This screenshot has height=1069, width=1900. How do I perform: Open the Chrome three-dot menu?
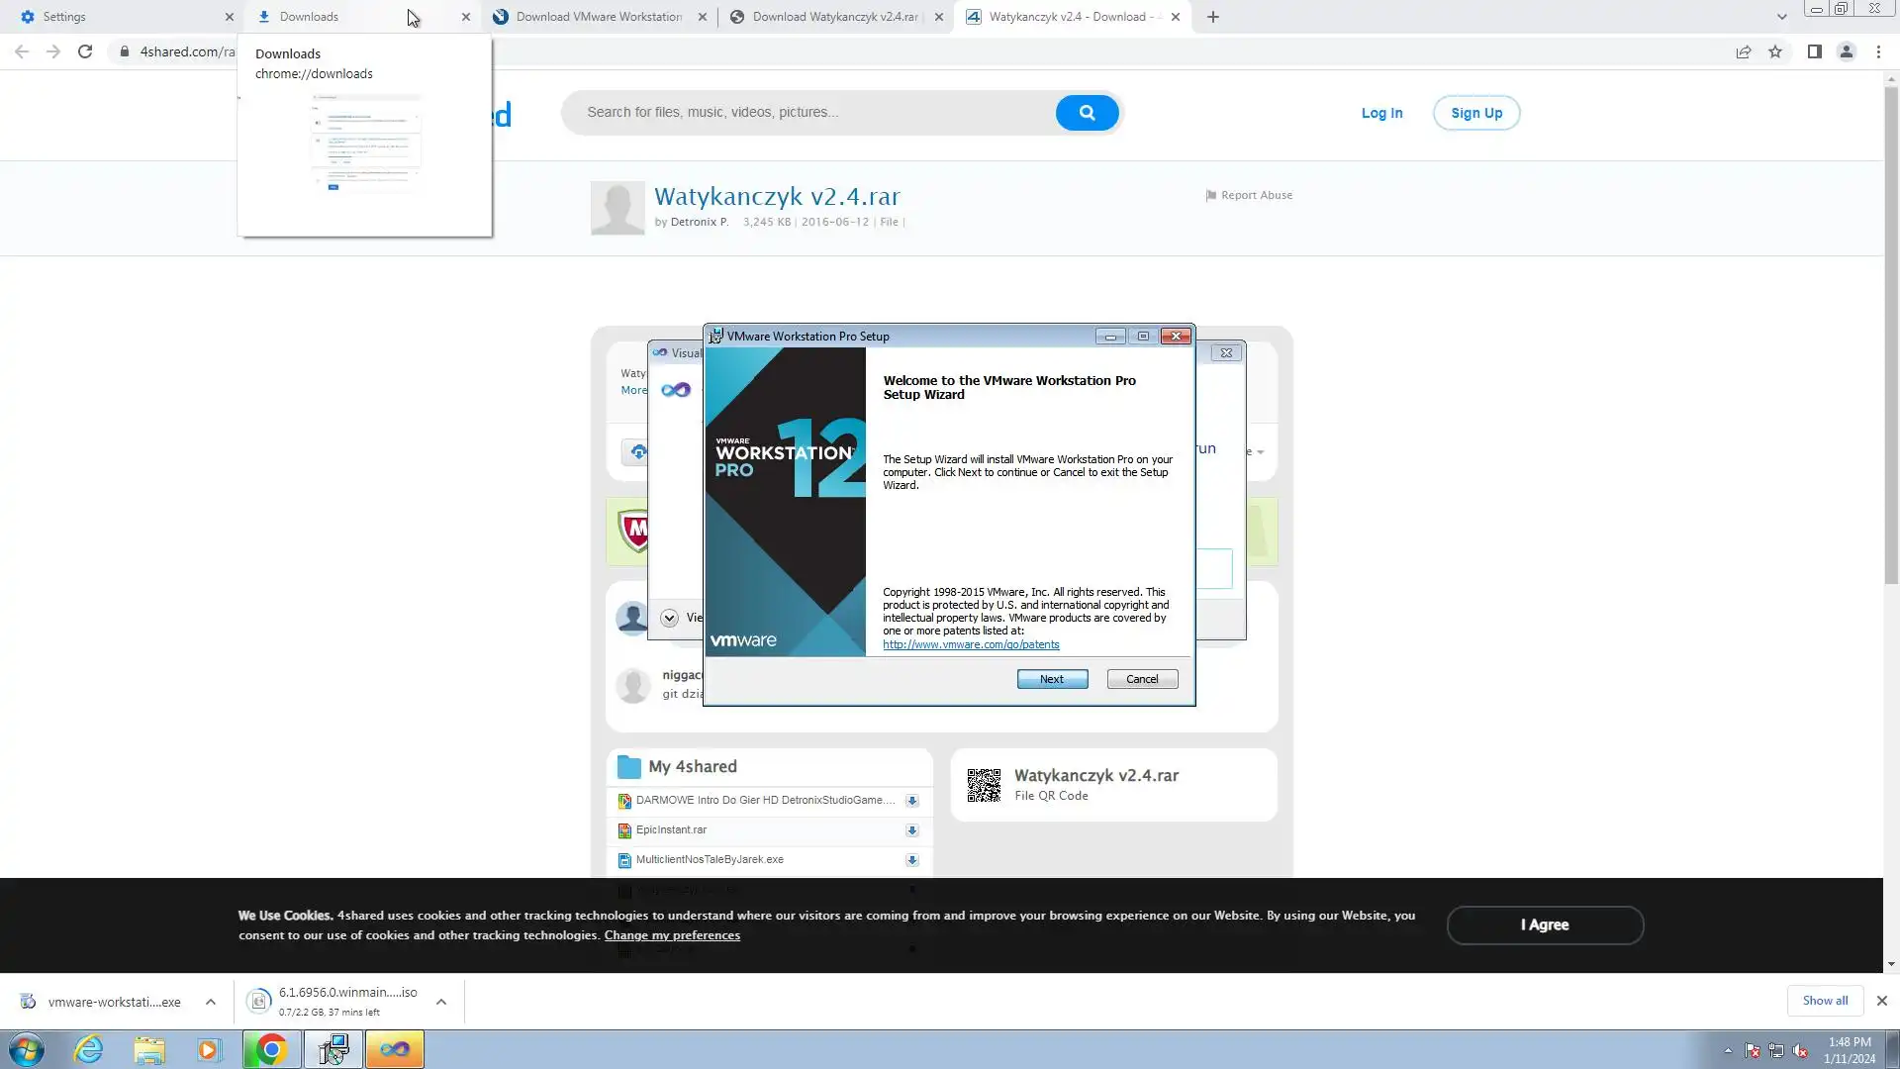pyautogui.click(x=1878, y=51)
